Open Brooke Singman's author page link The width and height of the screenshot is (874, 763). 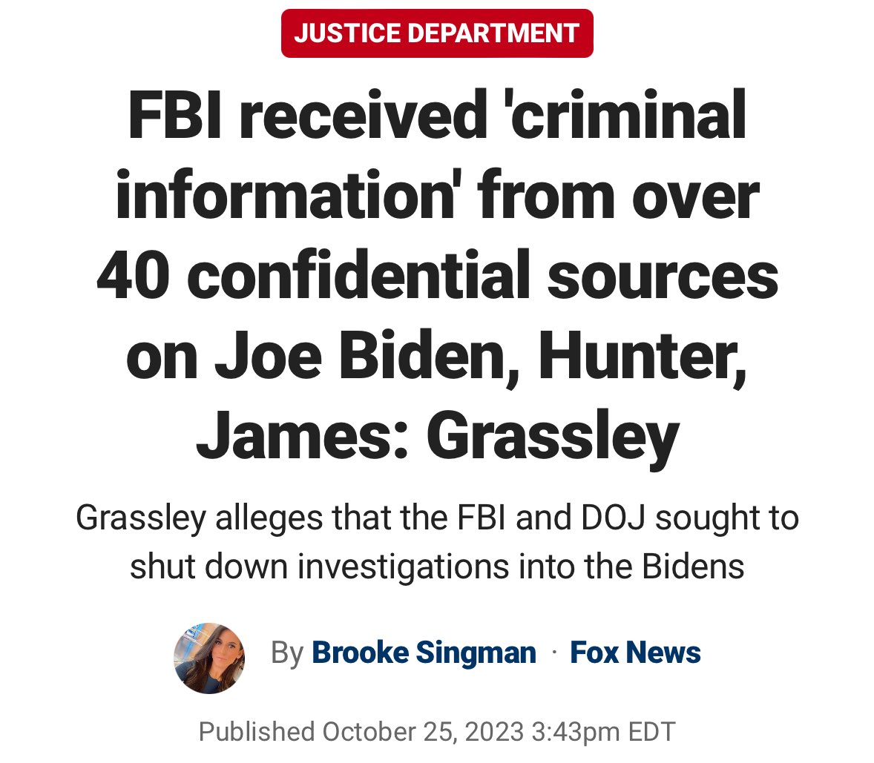(x=424, y=653)
